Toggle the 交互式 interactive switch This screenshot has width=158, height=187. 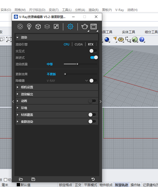[x=93, y=51]
